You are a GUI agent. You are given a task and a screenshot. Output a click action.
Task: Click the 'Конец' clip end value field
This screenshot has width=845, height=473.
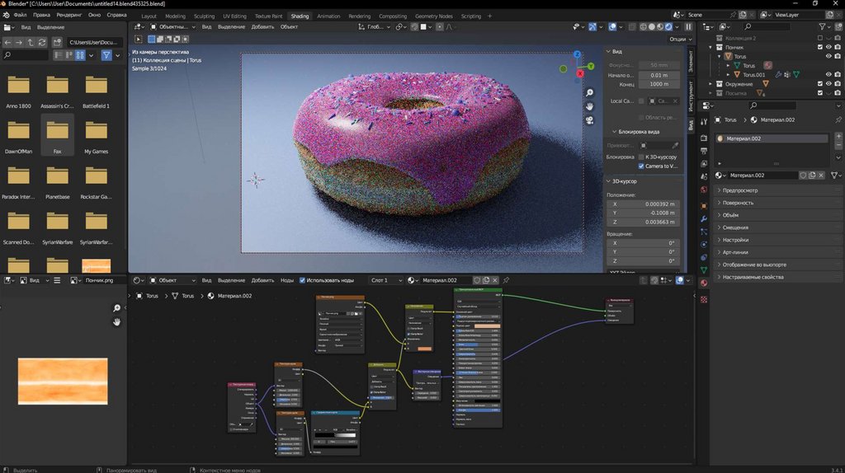pyautogui.click(x=659, y=84)
